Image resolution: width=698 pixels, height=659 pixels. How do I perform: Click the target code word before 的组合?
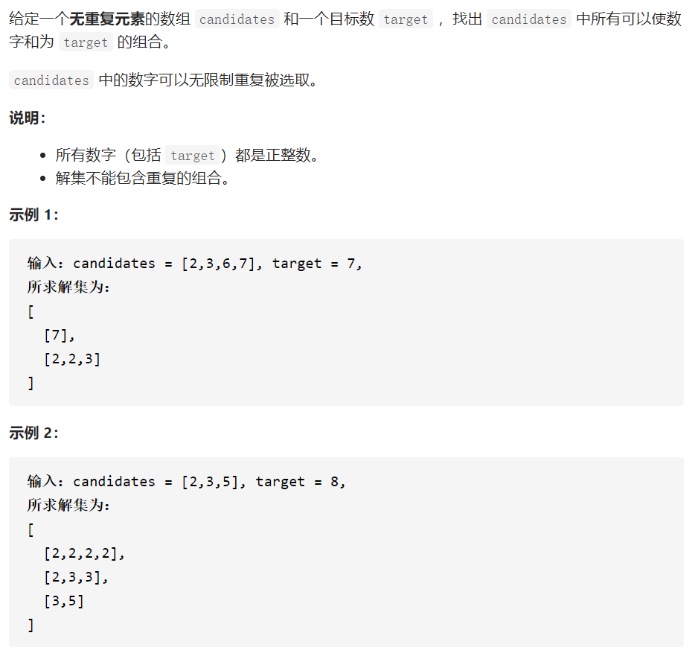86,42
